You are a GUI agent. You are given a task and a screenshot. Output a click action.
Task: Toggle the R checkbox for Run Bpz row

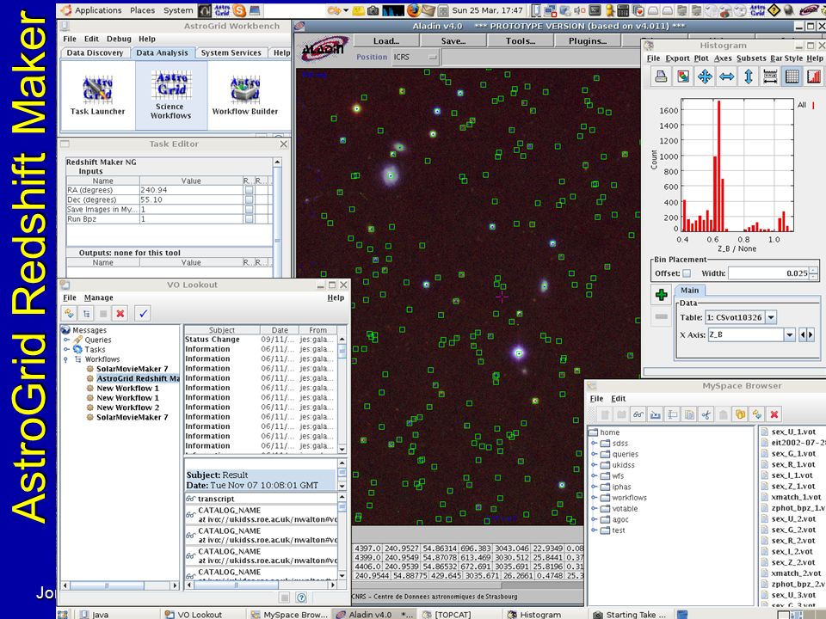pos(249,219)
